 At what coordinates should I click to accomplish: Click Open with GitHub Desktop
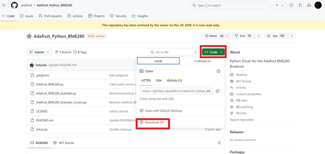click(x=161, y=111)
